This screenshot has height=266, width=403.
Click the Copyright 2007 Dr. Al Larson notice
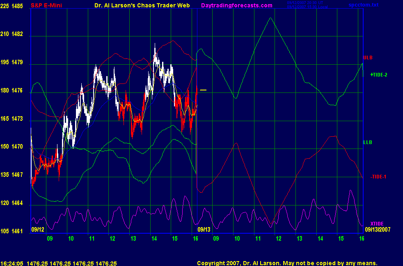pyautogui.click(x=287, y=263)
